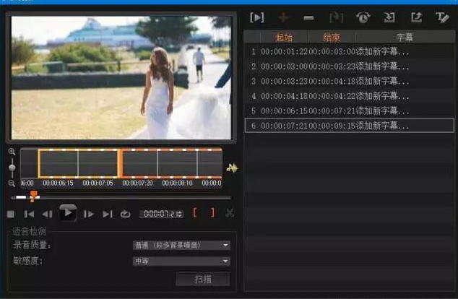Click the 扫描 scan button
The height and width of the screenshot is (299, 458).
(203, 279)
